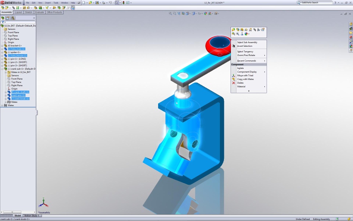This screenshot has height=221, width=353.
Task: Open the Layout tab
Action: tap(18, 13)
